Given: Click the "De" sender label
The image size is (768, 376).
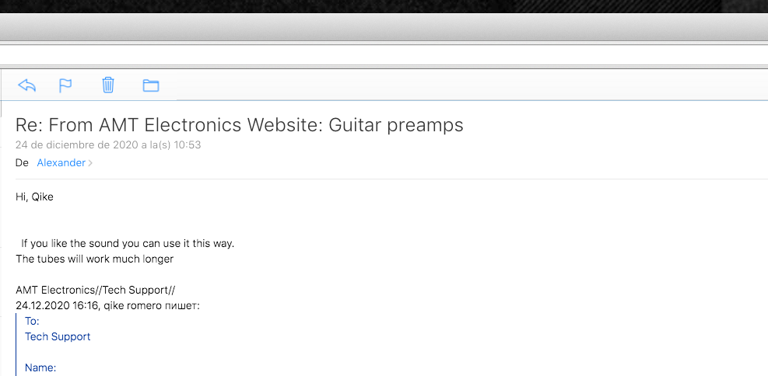Looking at the screenshot, I should tap(22, 163).
